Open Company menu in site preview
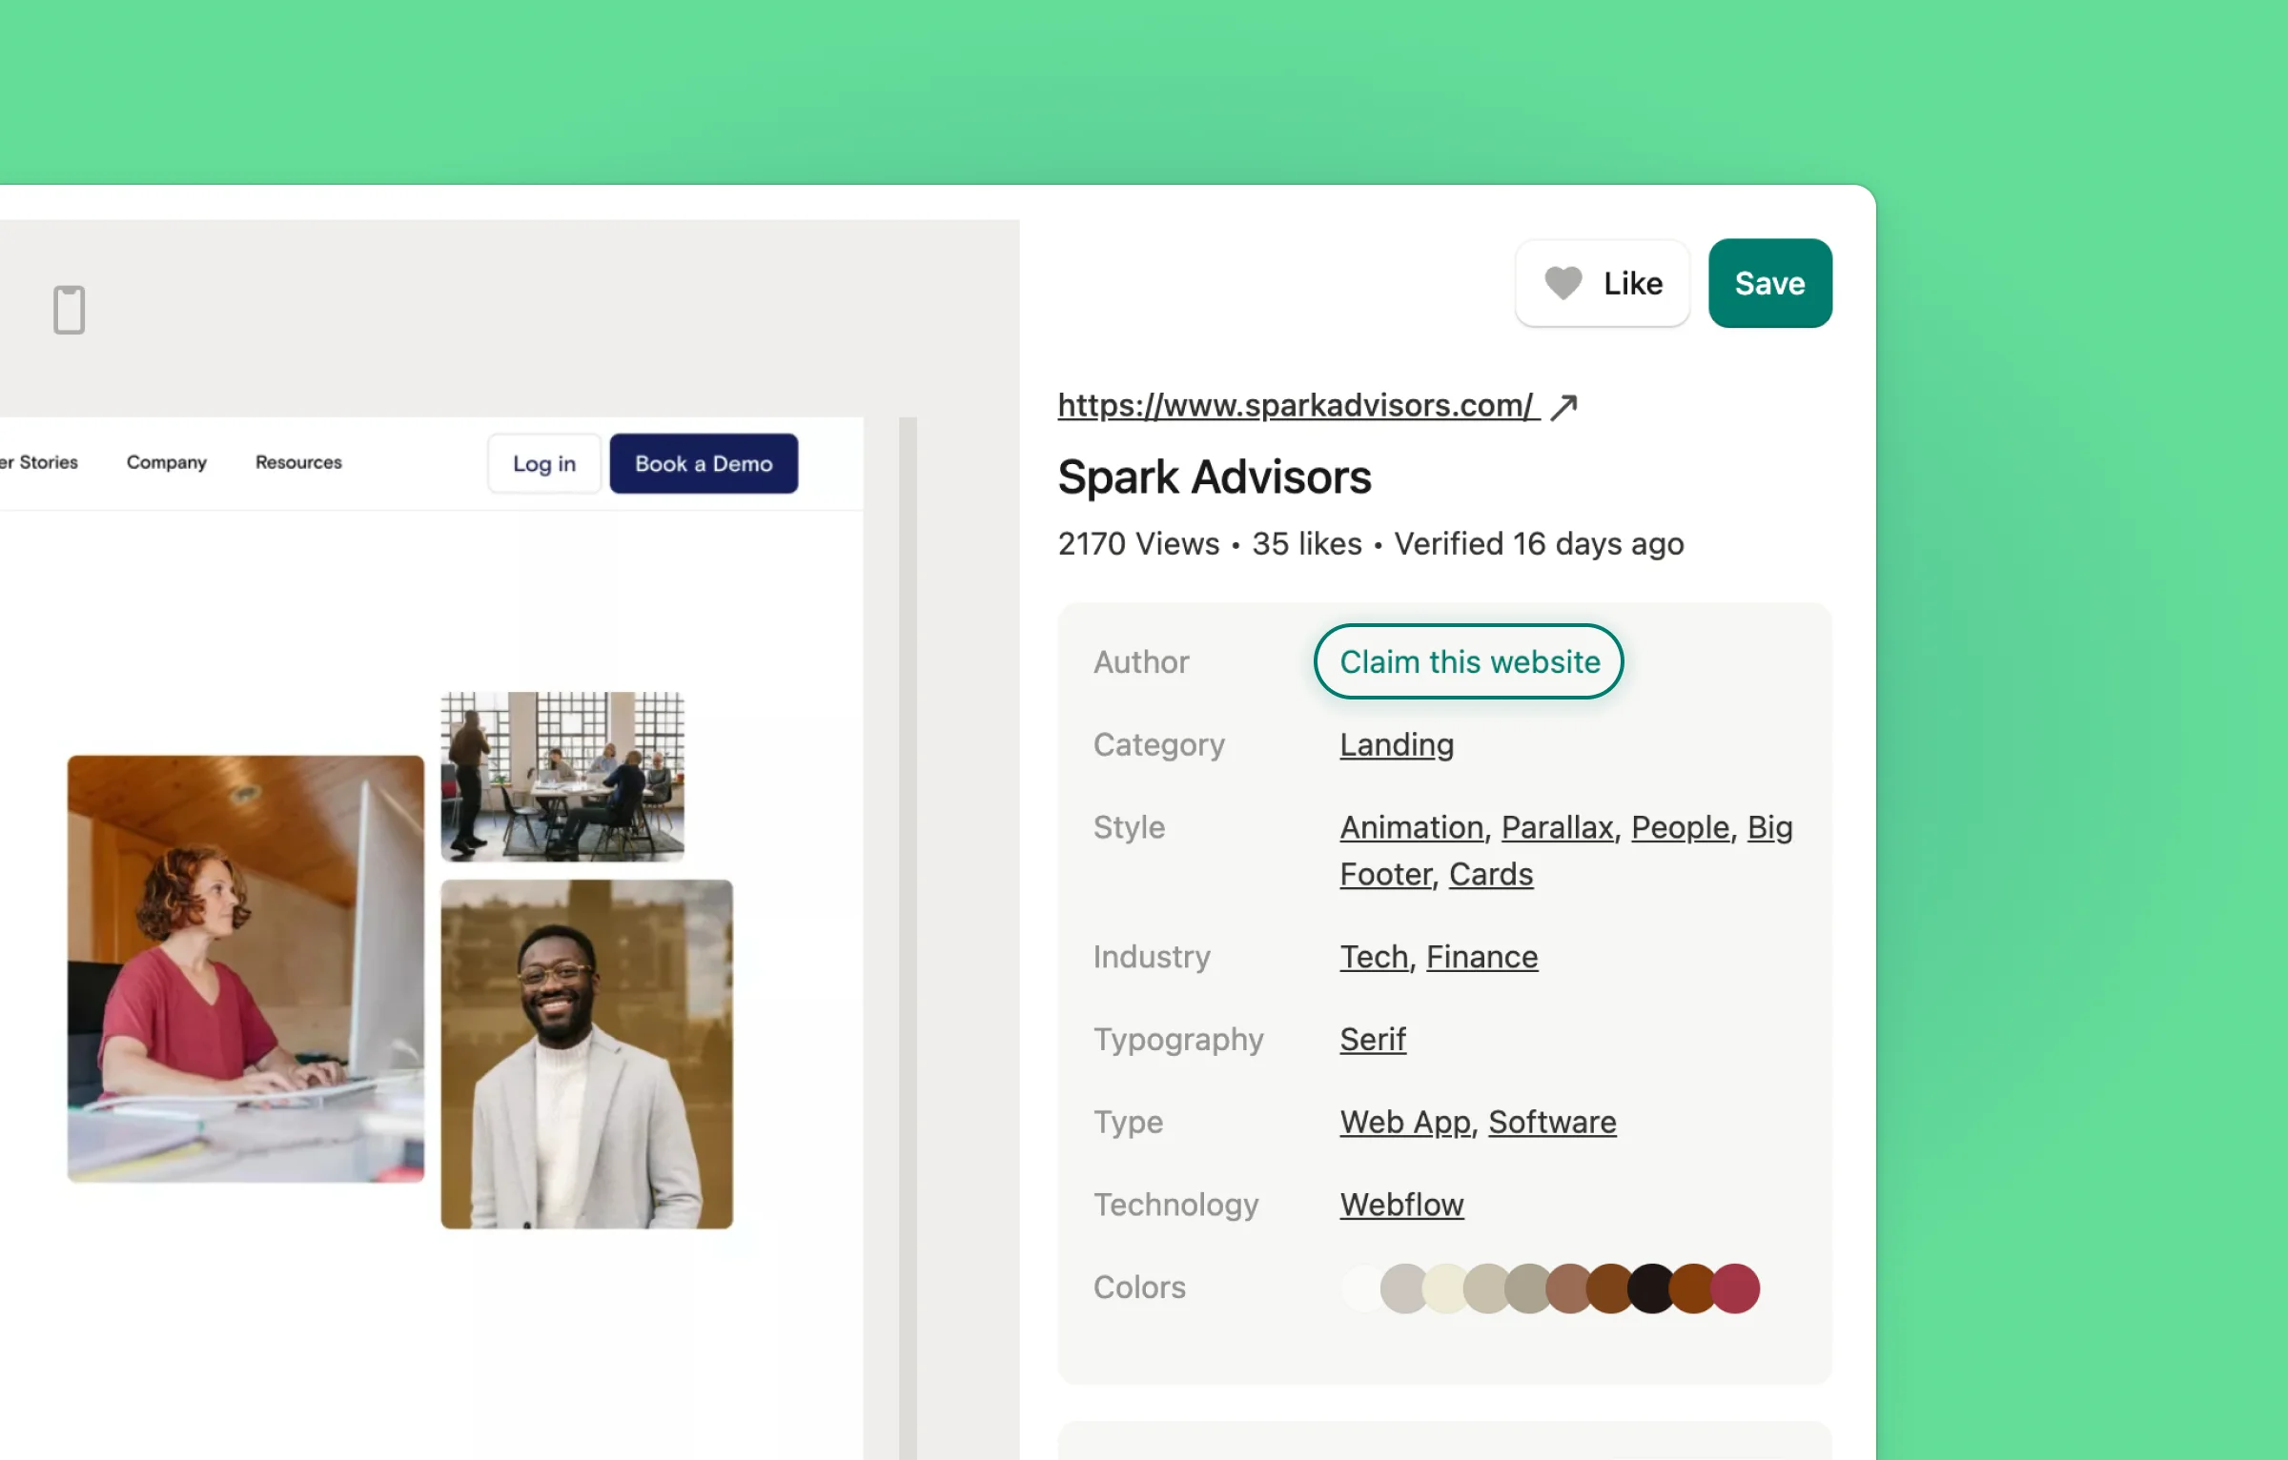 click(x=166, y=462)
